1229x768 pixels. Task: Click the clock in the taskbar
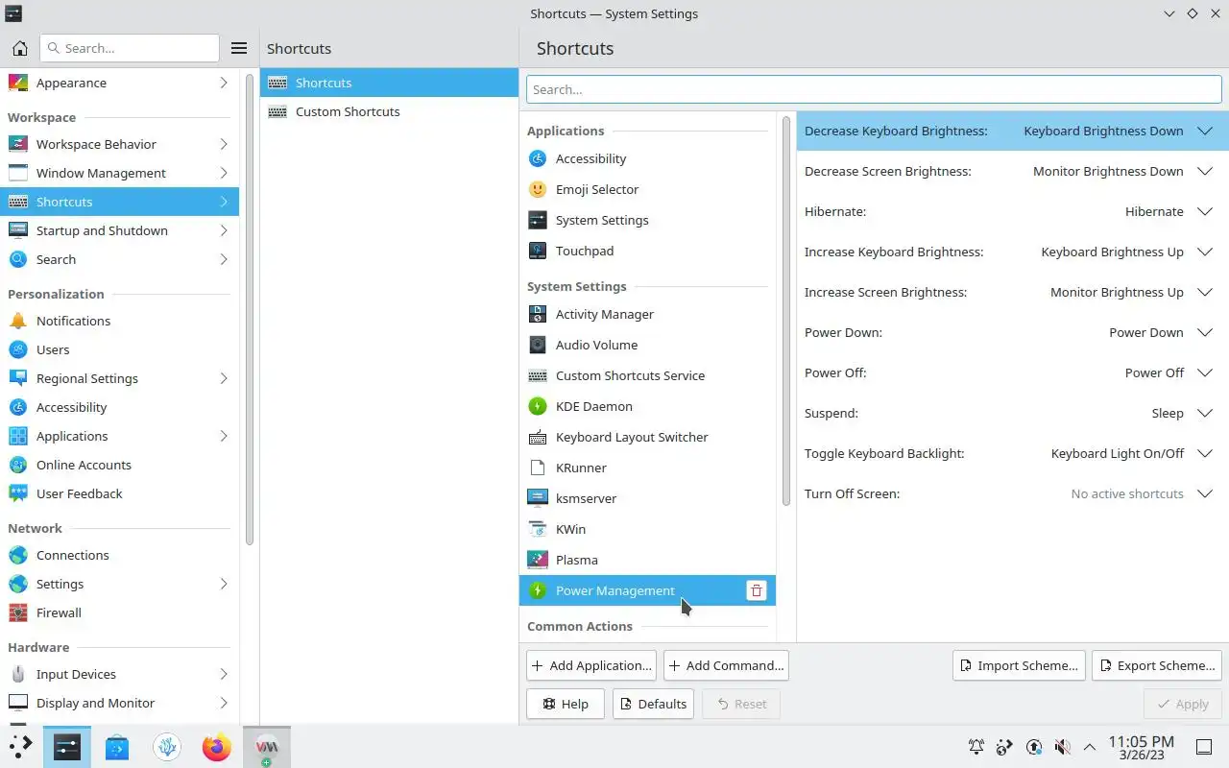(1141, 747)
